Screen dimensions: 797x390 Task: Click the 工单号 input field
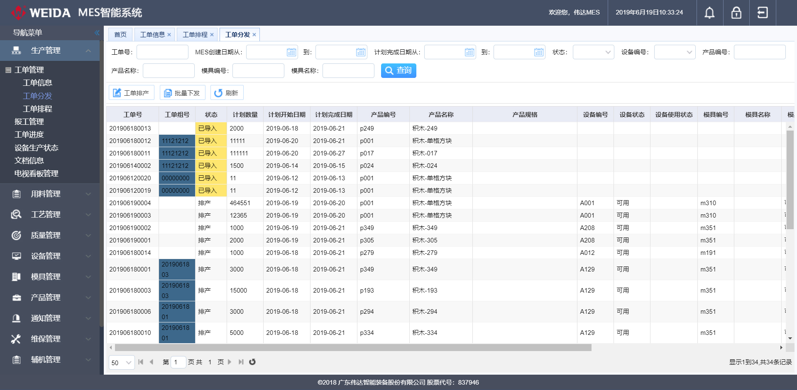pos(162,52)
